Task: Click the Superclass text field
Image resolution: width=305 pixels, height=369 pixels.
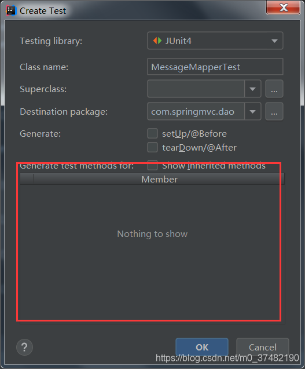Action: (x=196, y=89)
